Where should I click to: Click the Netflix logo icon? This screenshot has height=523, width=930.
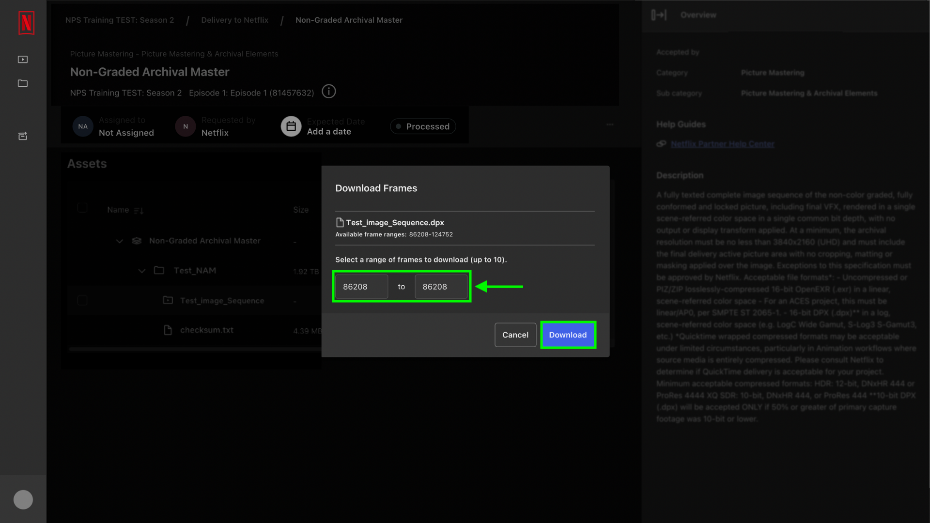(26, 23)
